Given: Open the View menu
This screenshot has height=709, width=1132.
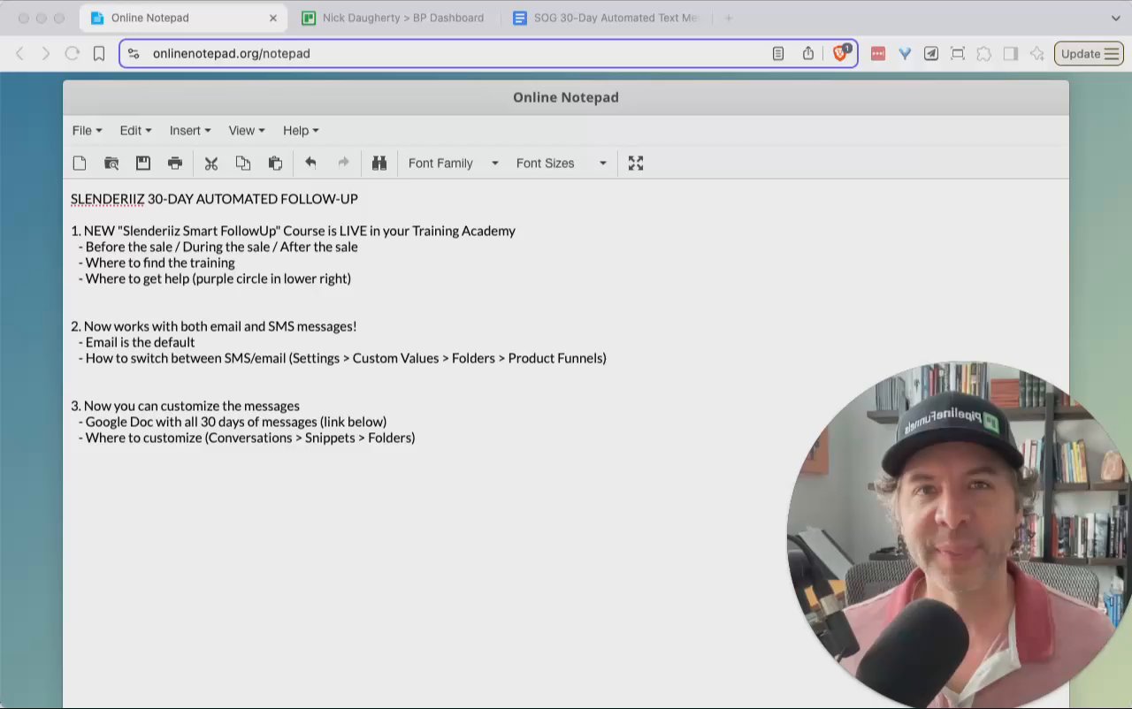Looking at the screenshot, I should (247, 131).
